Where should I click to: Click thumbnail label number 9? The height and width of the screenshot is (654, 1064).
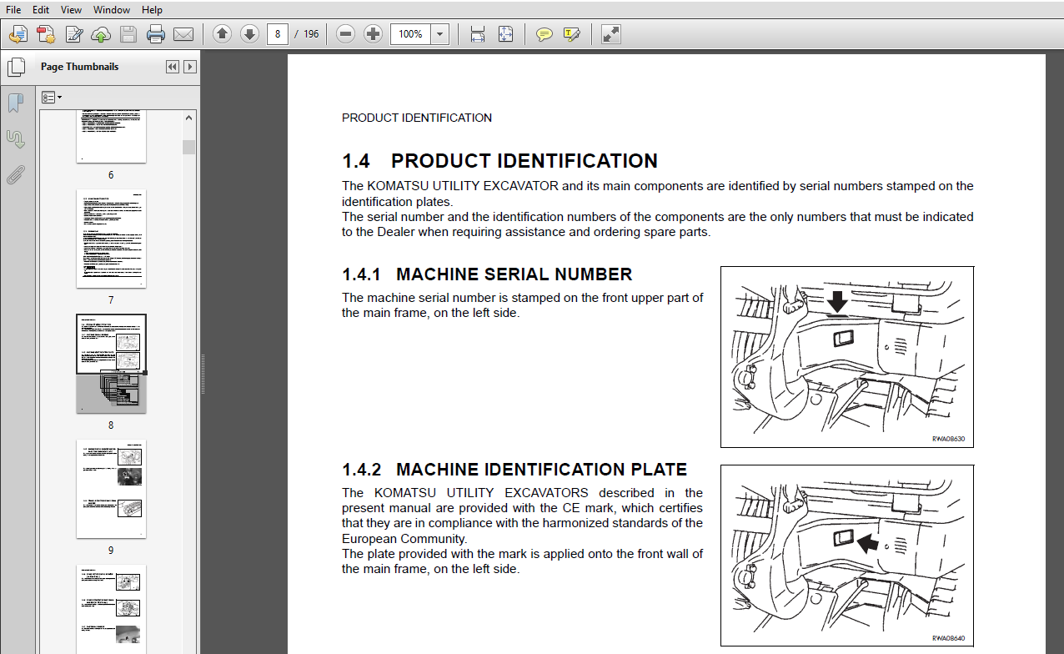(111, 551)
